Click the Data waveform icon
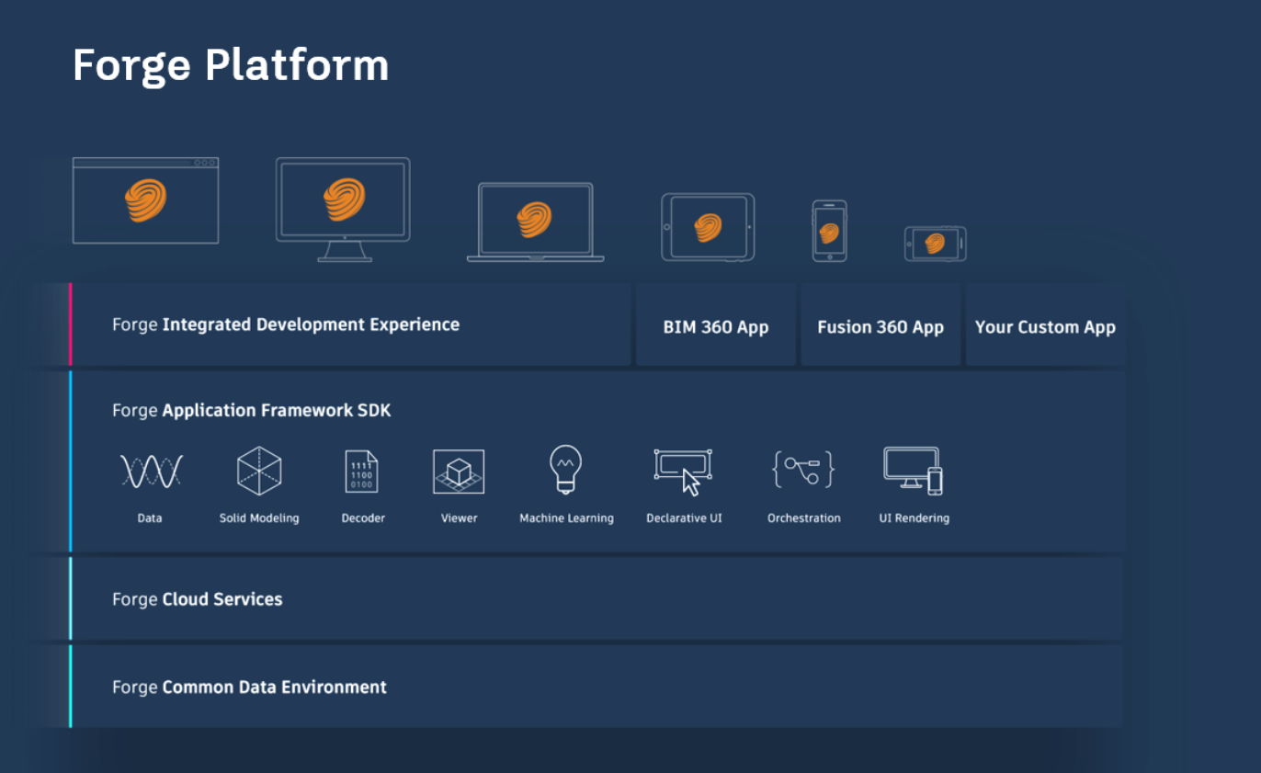Viewport: 1261px width, 773px height. 151,472
